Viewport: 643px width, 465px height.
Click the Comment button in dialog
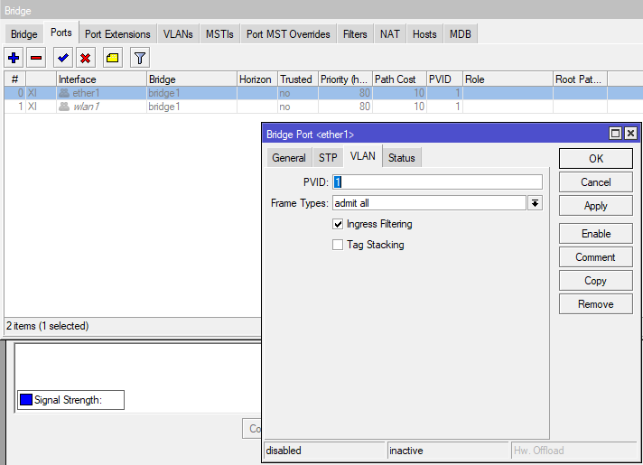point(596,257)
